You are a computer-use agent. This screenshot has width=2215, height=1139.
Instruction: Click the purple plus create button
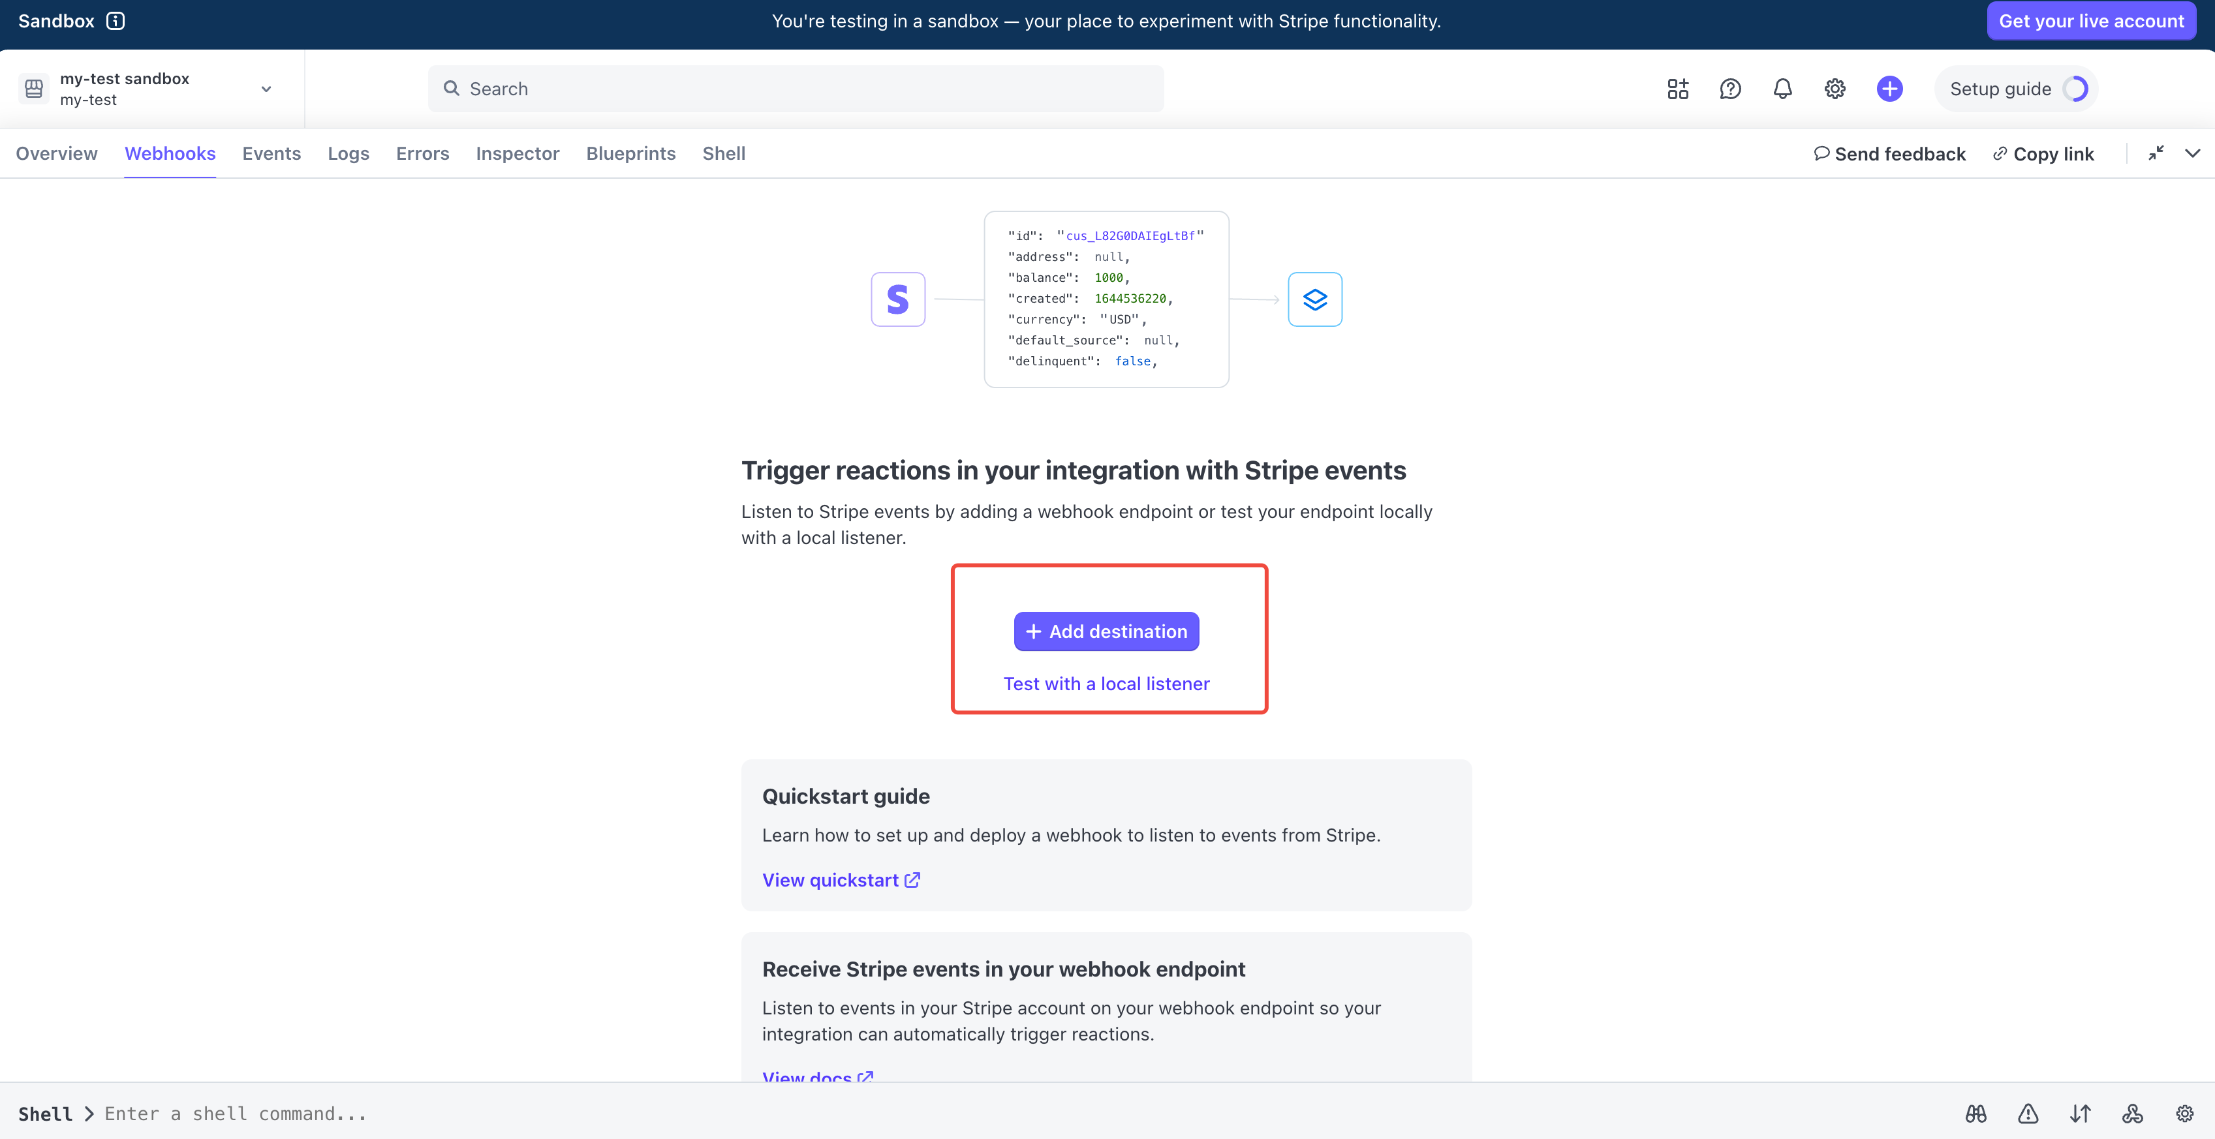click(x=1889, y=89)
